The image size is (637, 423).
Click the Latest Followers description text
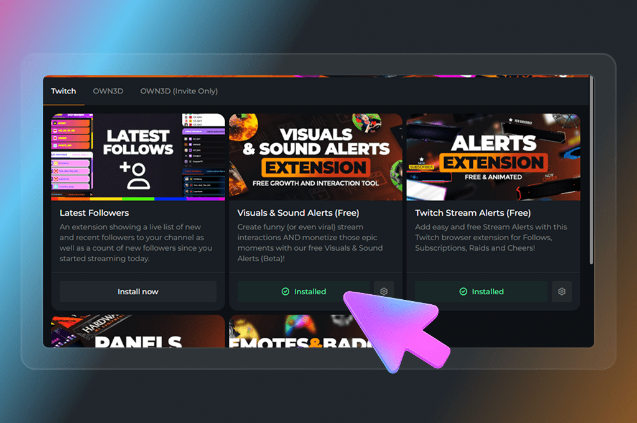pos(136,243)
